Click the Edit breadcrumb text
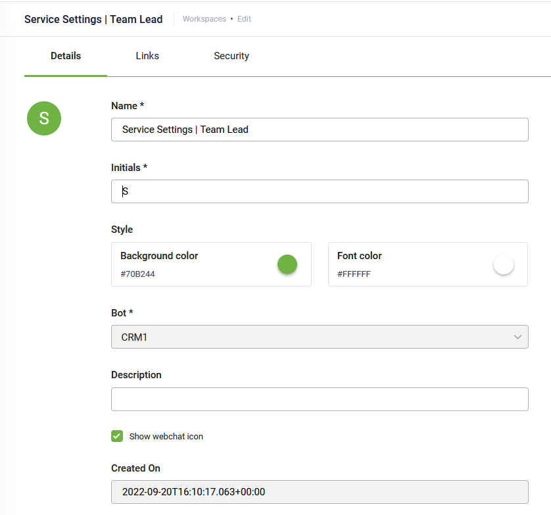 (244, 19)
